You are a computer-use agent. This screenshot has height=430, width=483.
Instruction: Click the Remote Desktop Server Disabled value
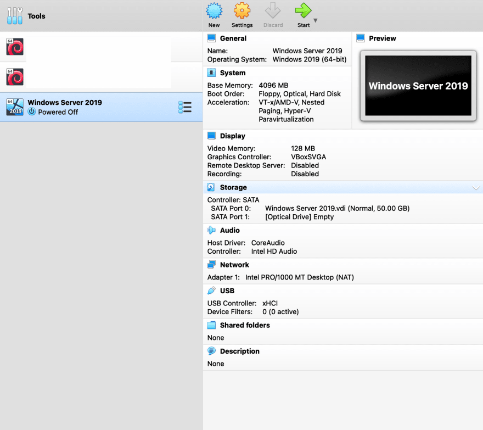point(305,165)
